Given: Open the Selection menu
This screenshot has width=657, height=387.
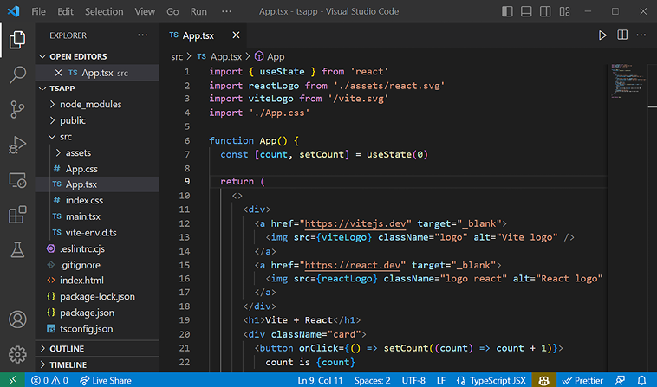Looking at the screenshot, I should [104, 12].
